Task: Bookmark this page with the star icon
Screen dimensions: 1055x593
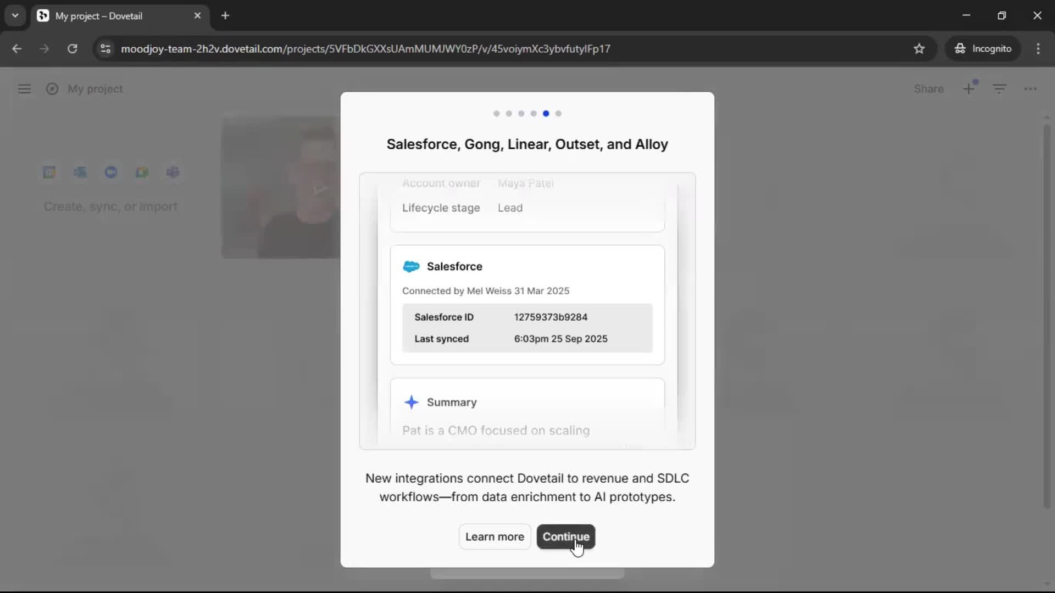Action: pyautogui.click(x=919, y=48)
